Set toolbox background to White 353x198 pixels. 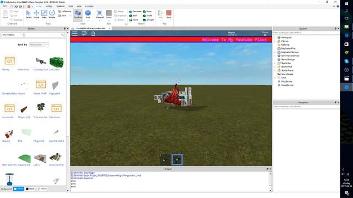click(18, 189)
